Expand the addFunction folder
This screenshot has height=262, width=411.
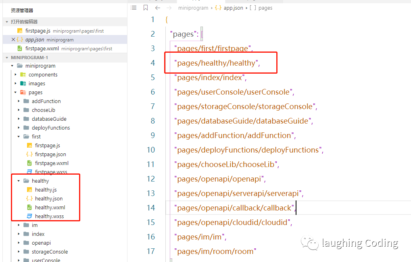19,101
